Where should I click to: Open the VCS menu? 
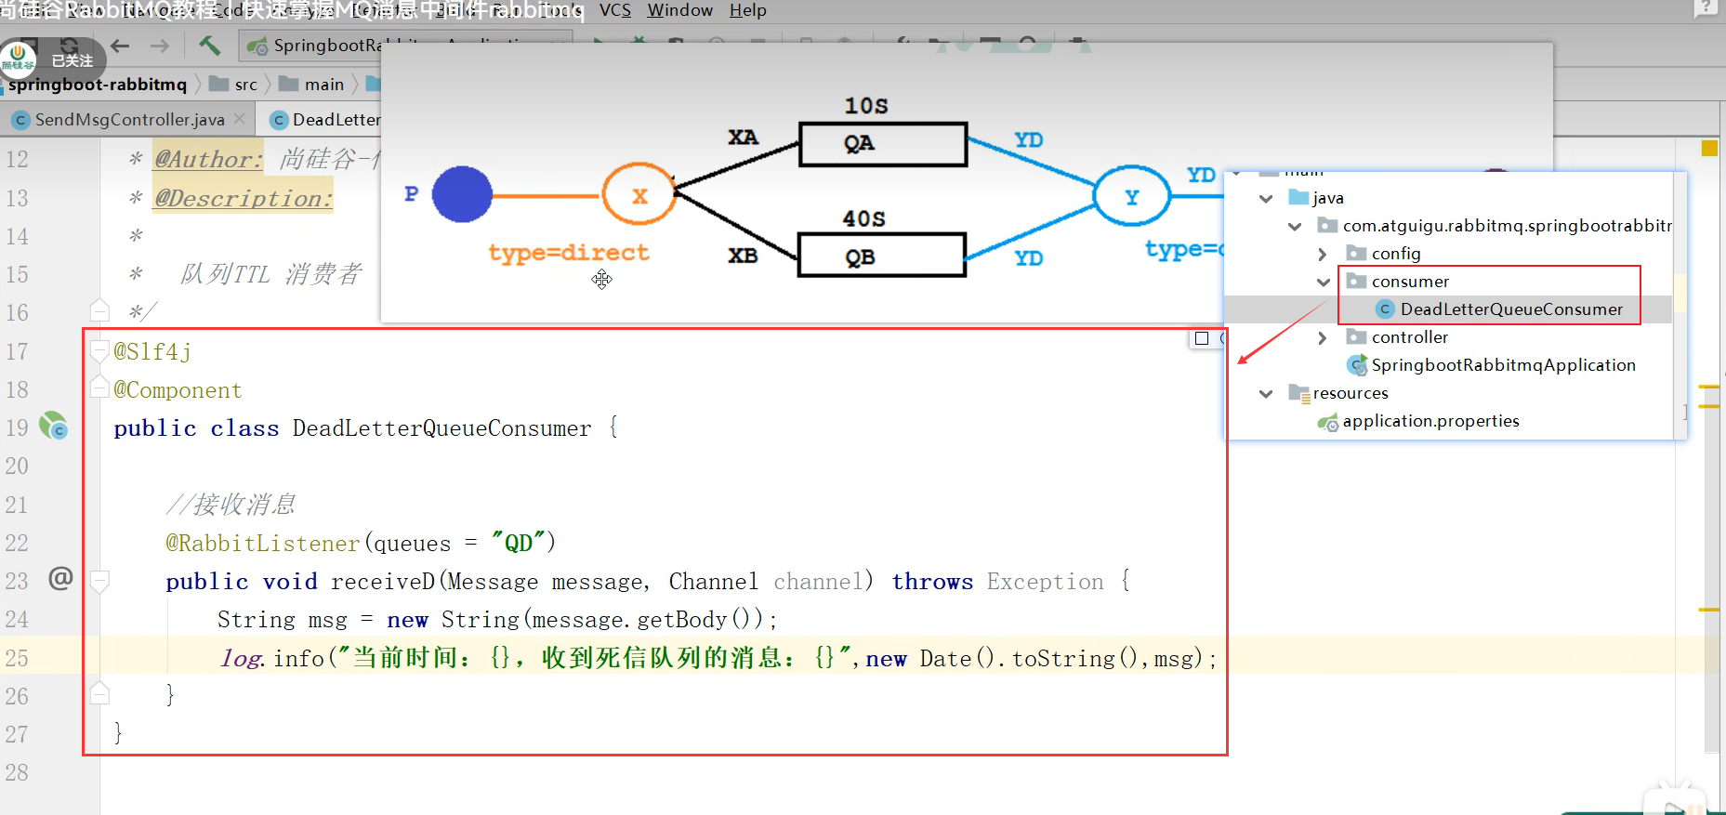(615, 10)
